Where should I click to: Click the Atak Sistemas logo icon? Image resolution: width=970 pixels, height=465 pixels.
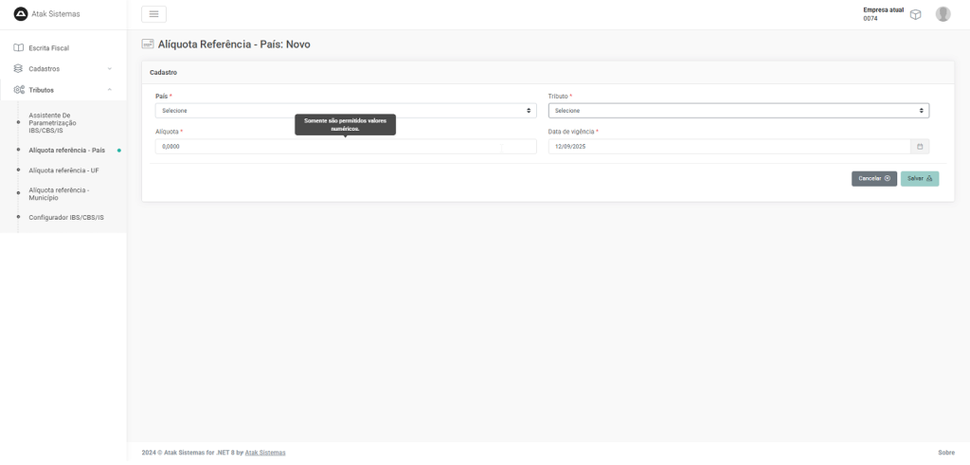(19, 13)
